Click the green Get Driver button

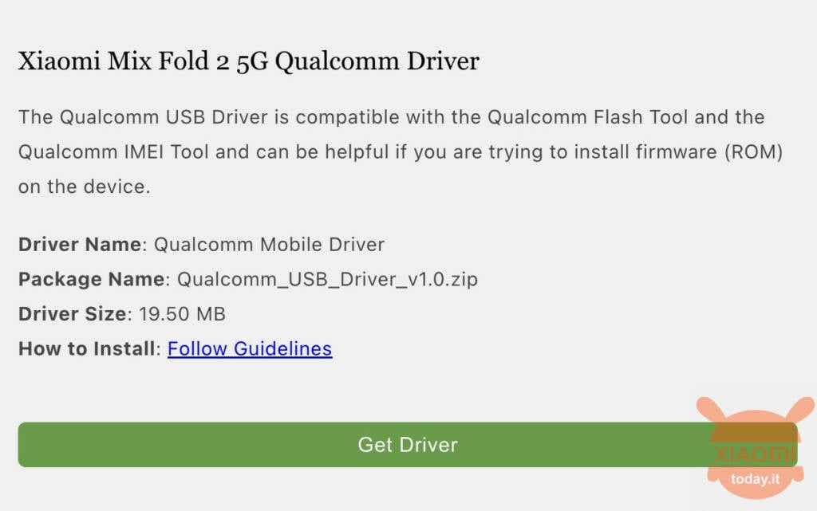408,444
